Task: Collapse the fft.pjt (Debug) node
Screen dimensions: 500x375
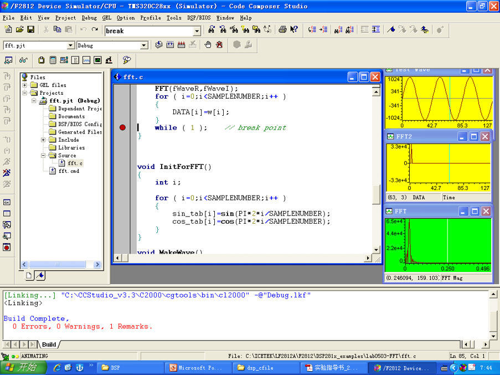Action: (34, 101)
